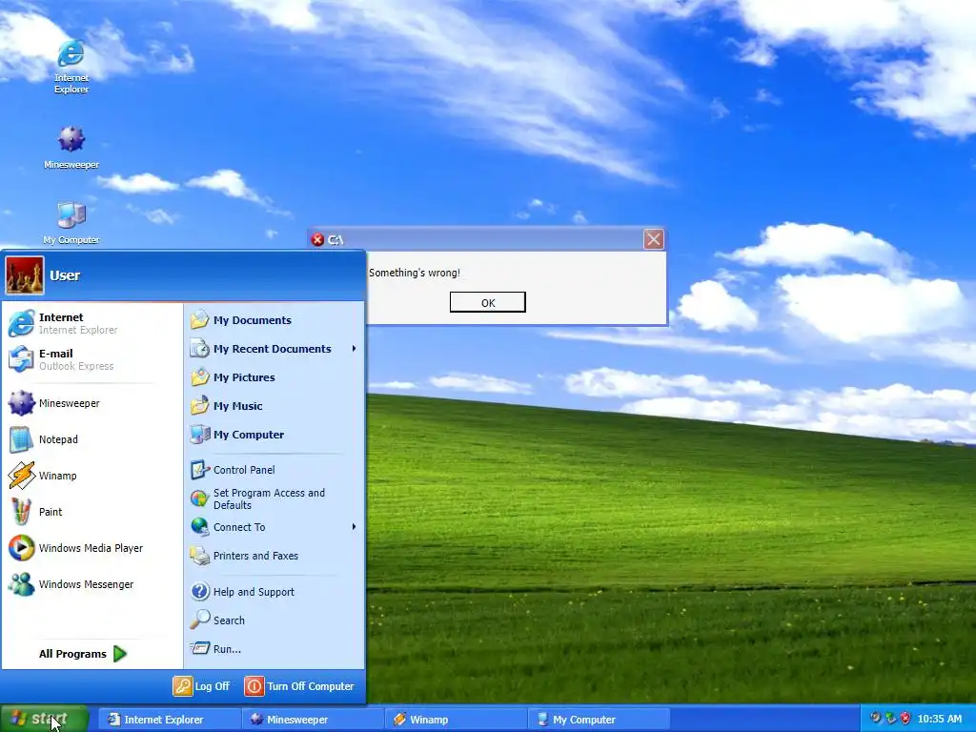Screen dimensions: 976x732
Task: Close the C:\ error dialog
Action: 653,239
